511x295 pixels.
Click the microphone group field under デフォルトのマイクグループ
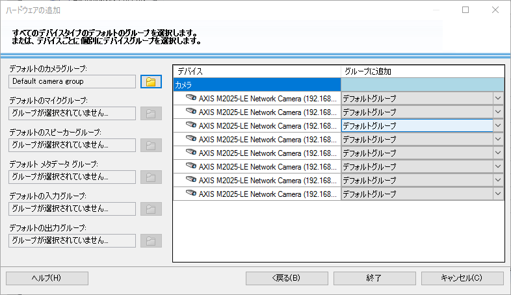[x=72, y=113]
